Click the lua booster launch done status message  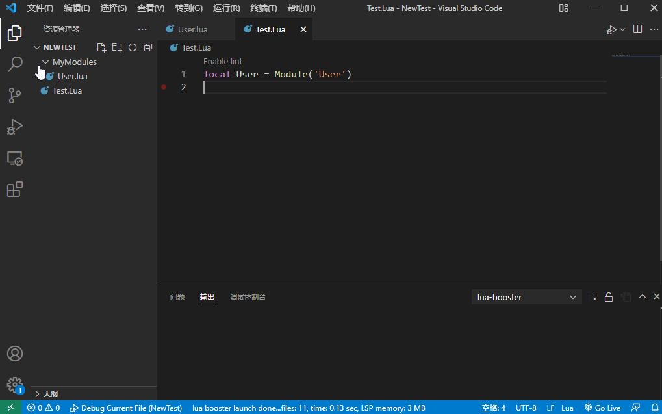pyautogui.click(x=309, y=408)
